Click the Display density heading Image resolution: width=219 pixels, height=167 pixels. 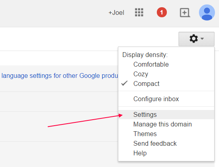point(145,55)
